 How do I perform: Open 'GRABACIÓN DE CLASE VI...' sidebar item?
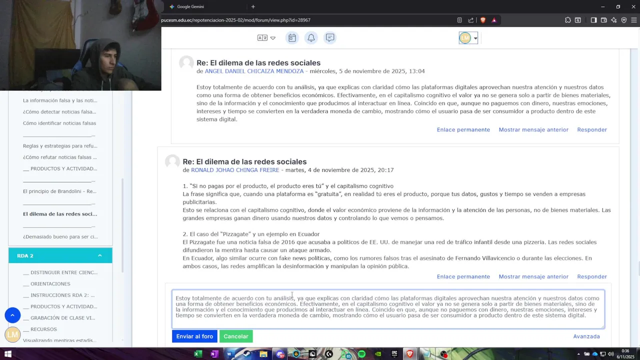coord(59,318)
